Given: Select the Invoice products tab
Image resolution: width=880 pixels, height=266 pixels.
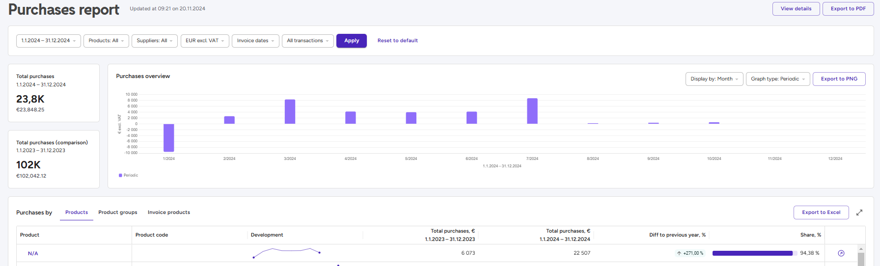Looking at the screenshot, I should tap(169, 213).
